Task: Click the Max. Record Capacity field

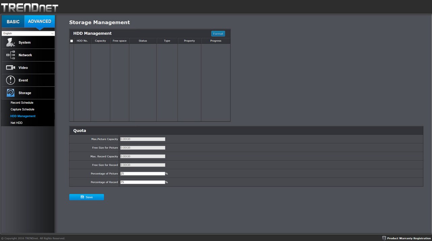Action: [142, 156]
